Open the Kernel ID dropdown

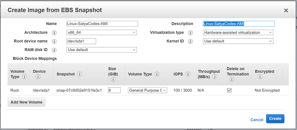(x=238, y=41)
